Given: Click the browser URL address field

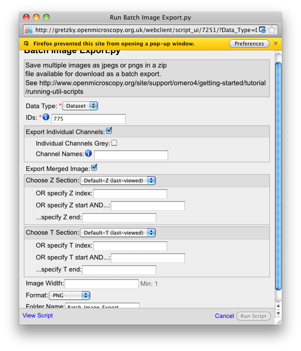Looking at the screenshot, I should click(146, 30).
